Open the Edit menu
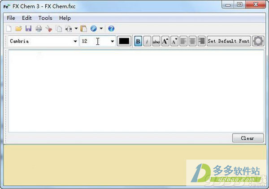Screen dimensions: 269x189 27,18
